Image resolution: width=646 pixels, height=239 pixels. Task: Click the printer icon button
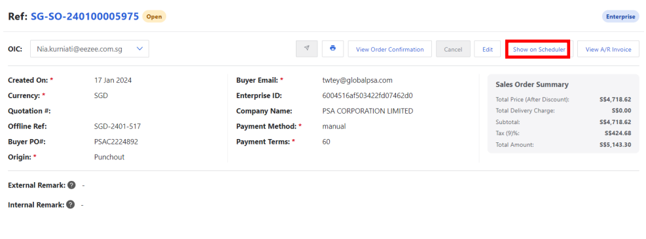(333, 49)
